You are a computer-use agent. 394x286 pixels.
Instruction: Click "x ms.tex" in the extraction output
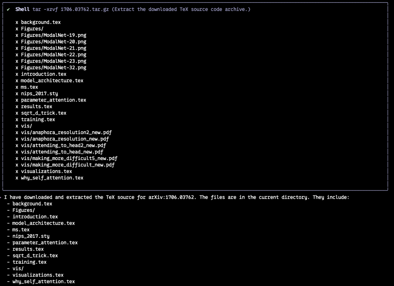pyautogui.click(x=27, y=87)
